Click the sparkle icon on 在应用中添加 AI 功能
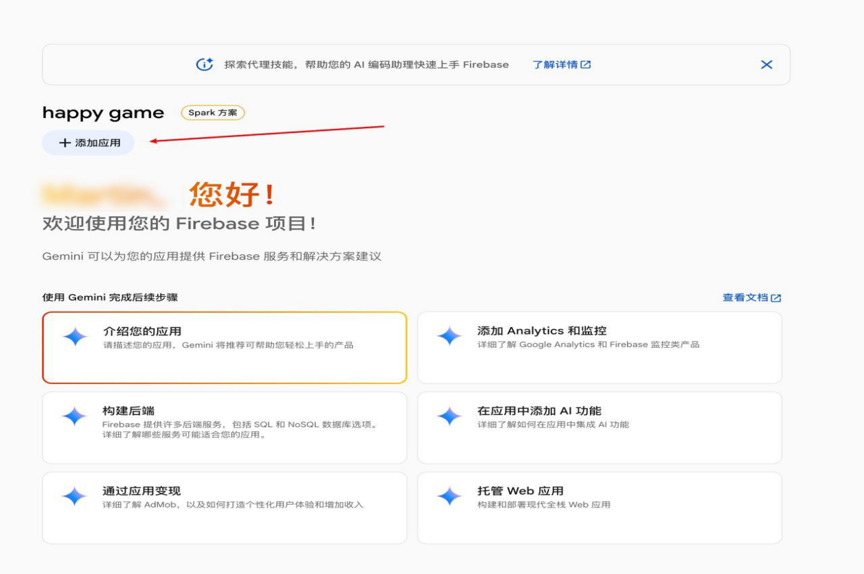 [x=450, y=417]
